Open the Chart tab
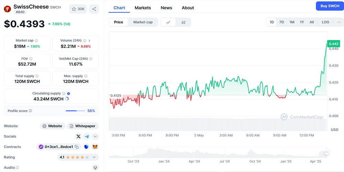This screenshot has width=344, height=172. (x=119, y=8)
